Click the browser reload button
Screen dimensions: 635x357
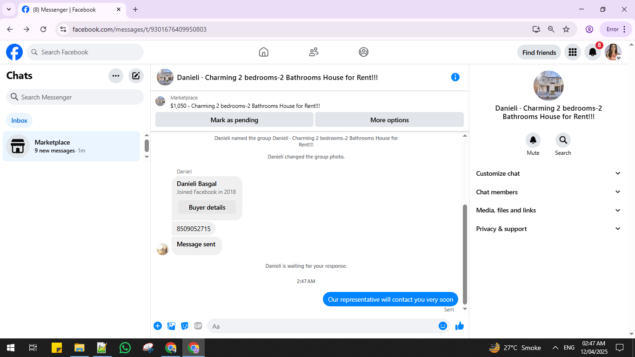click(43, 29)
